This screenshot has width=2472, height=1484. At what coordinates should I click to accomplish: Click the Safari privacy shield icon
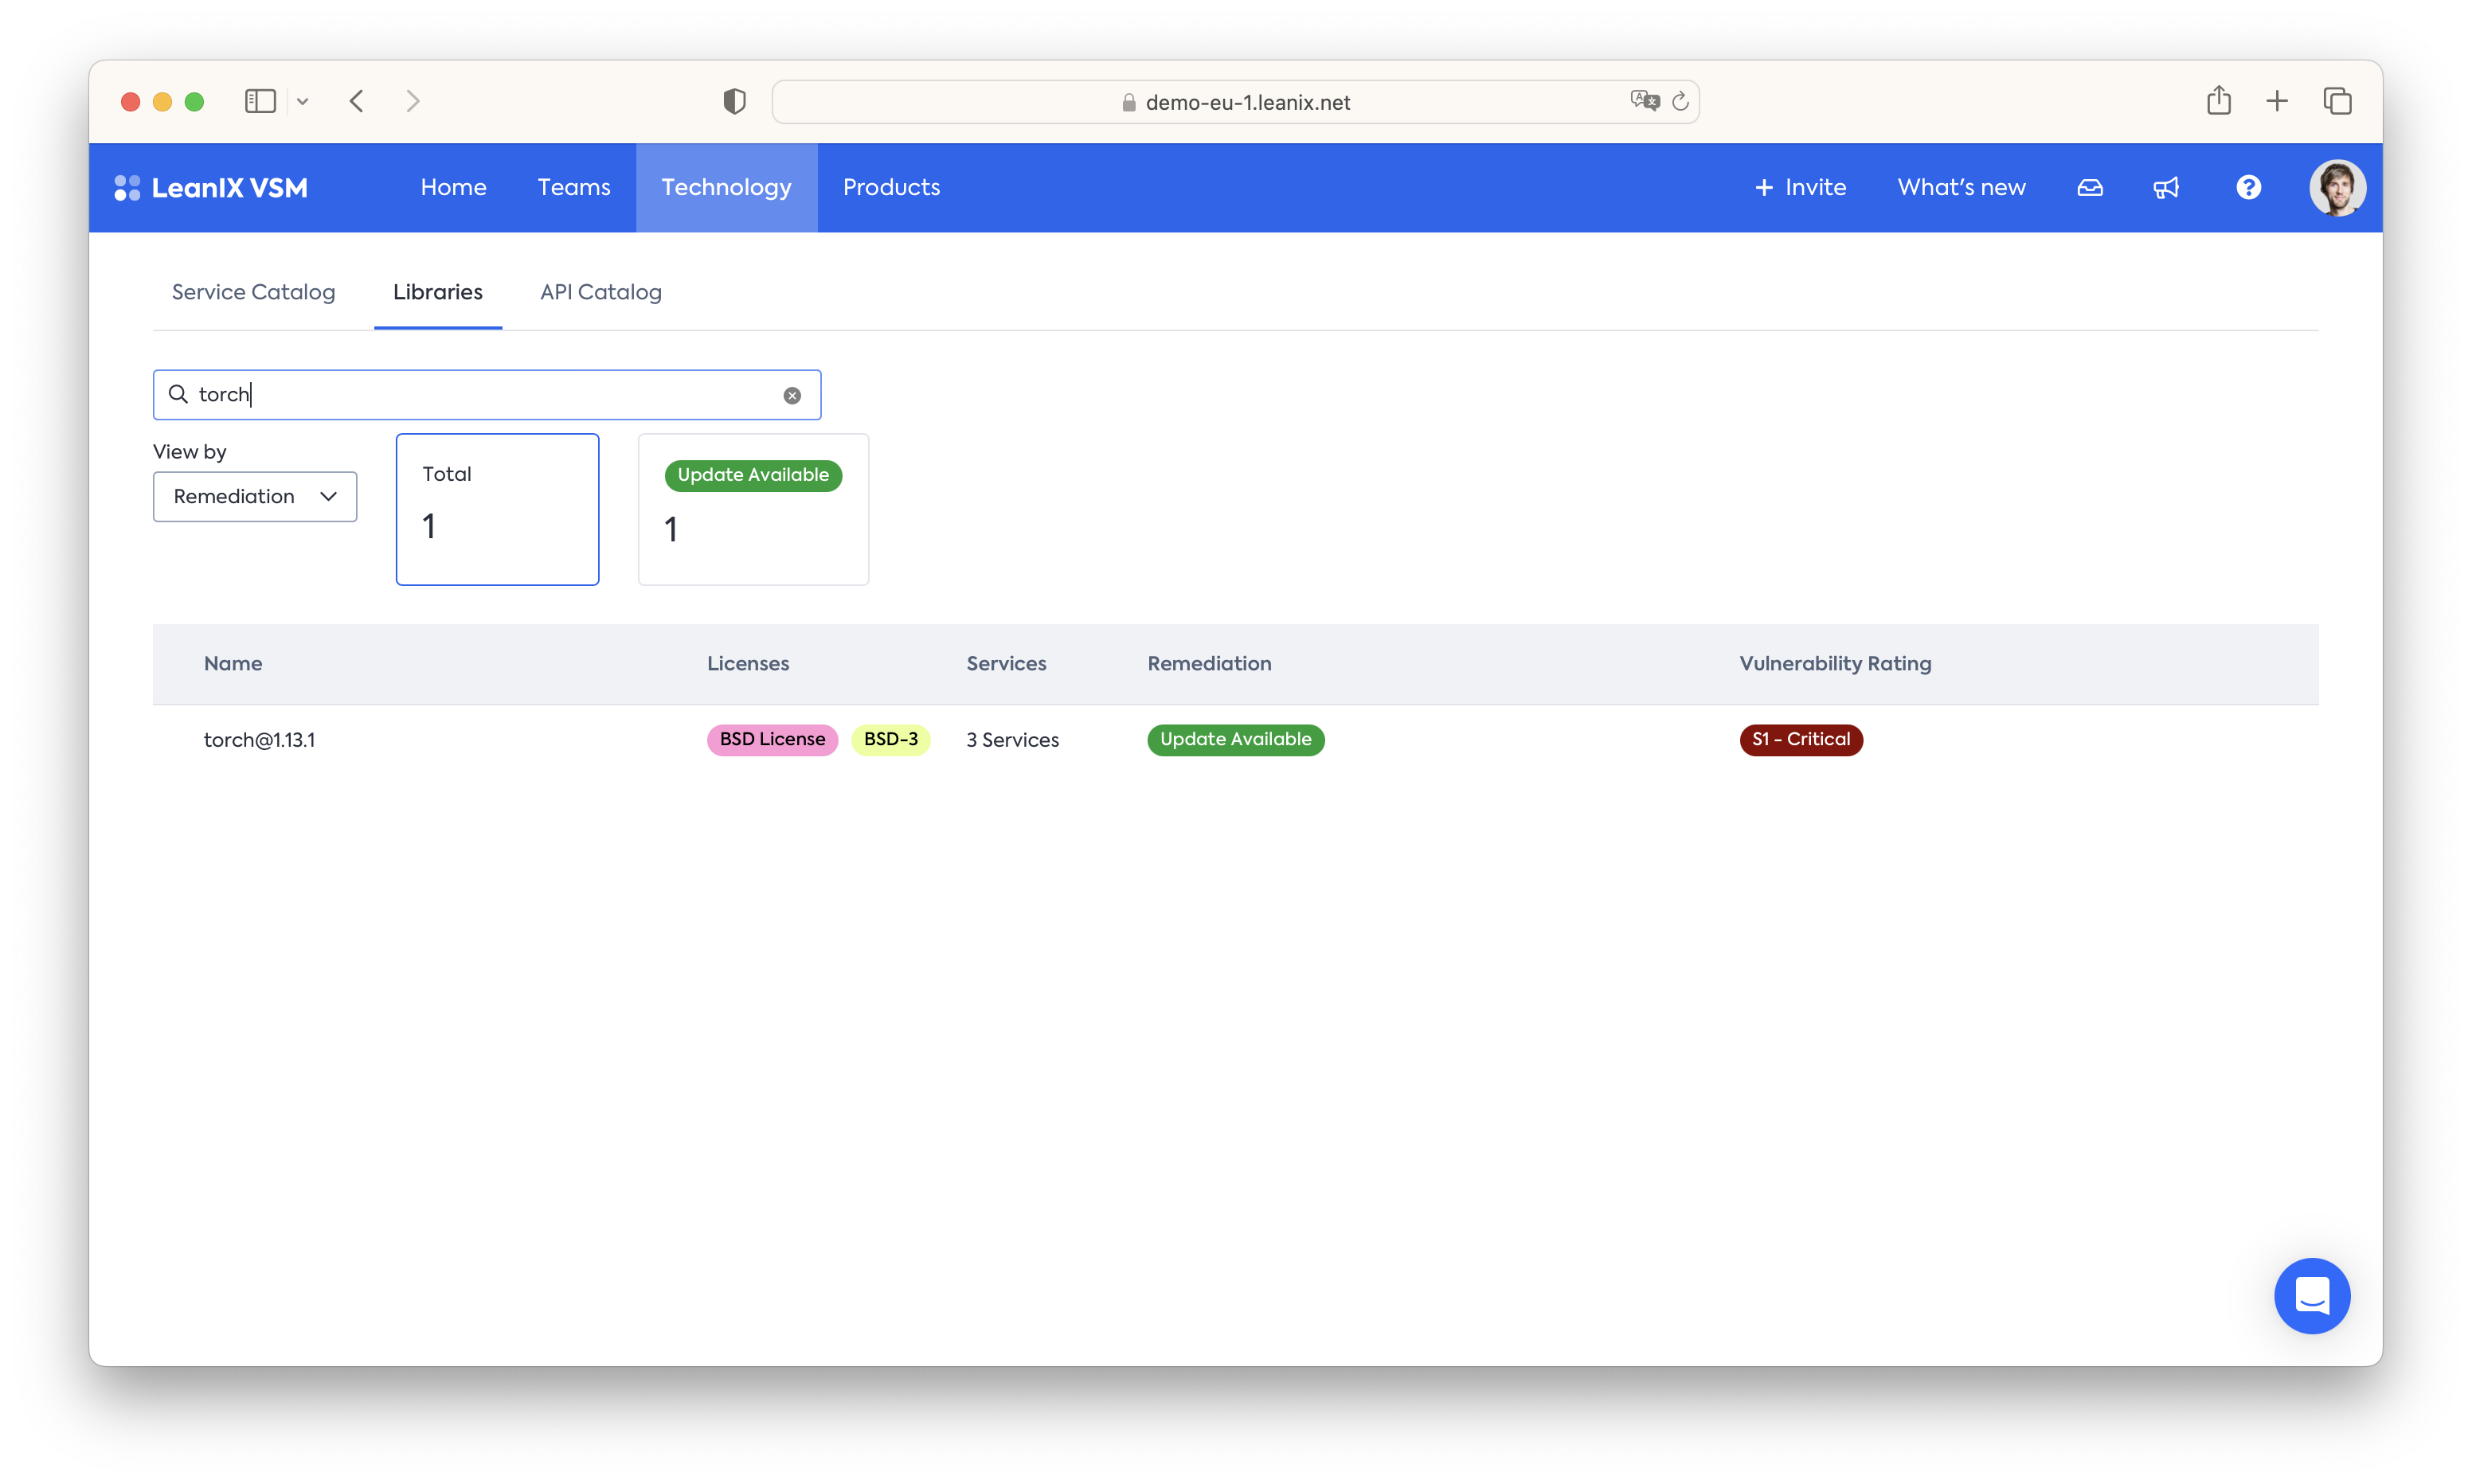734,101
